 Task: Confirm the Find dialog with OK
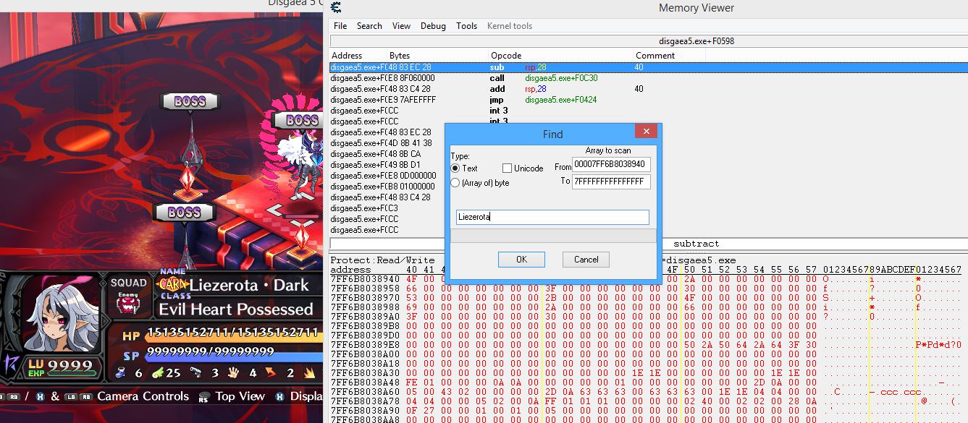[x=521, y=260]
